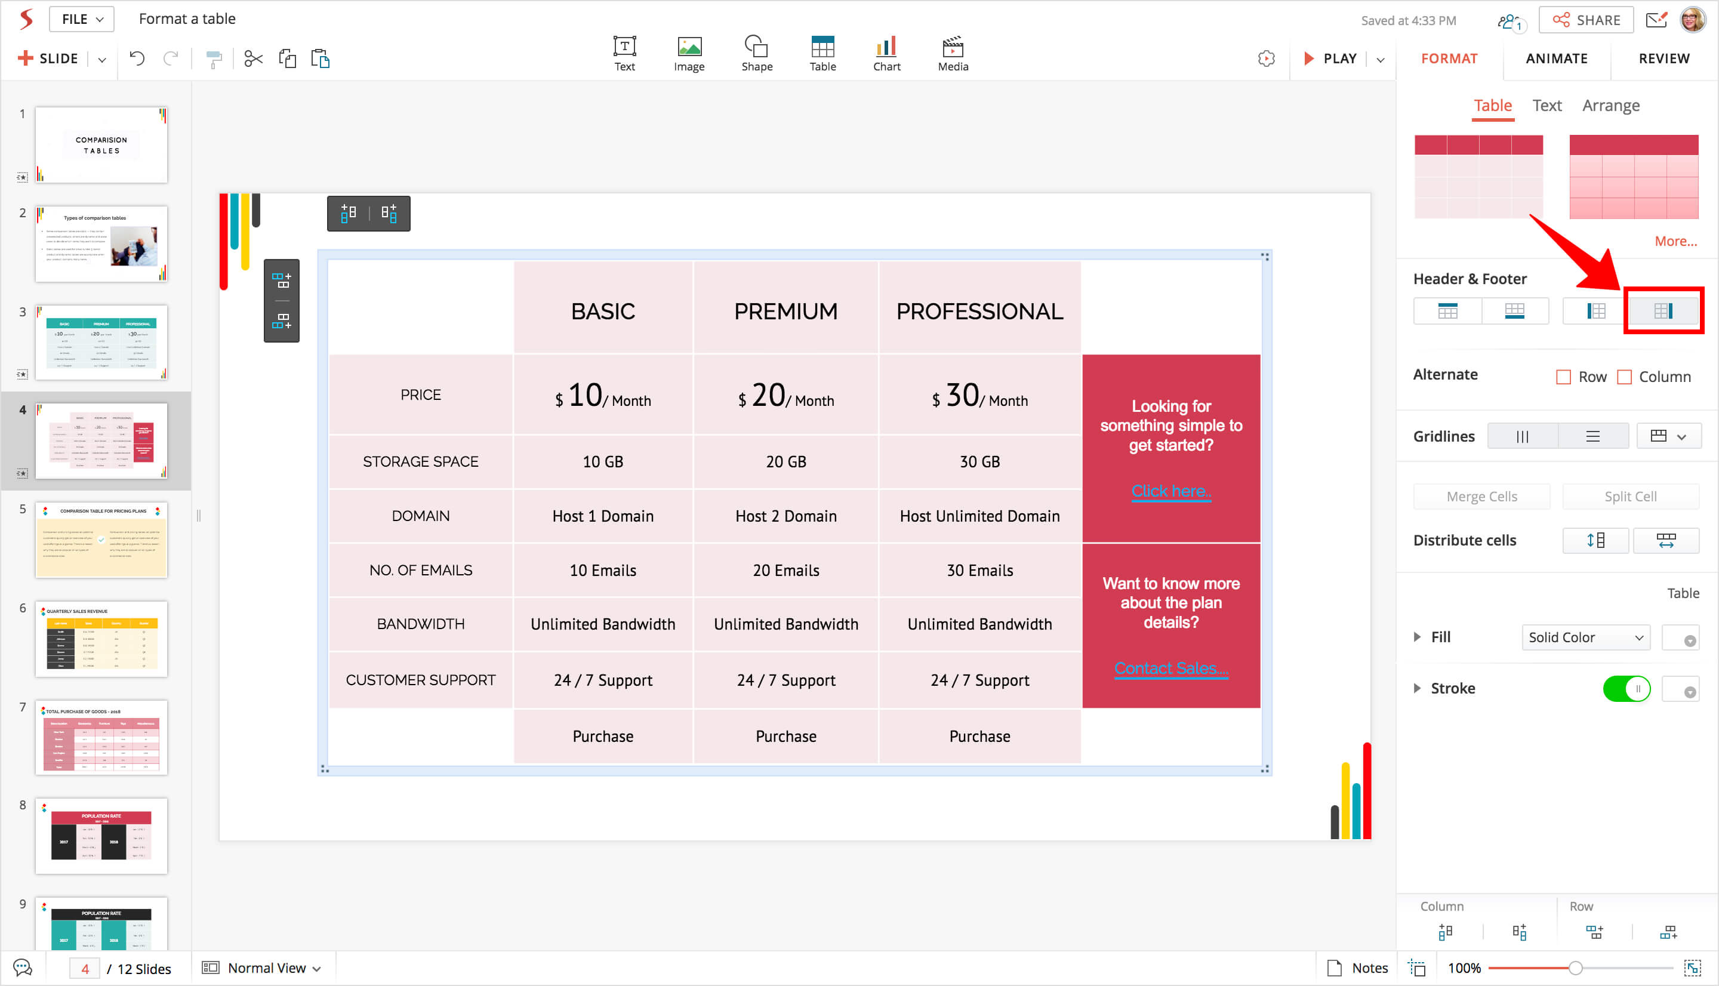
Task: Click the vertical gridlines icon
Action: (x=1522, y=437)
